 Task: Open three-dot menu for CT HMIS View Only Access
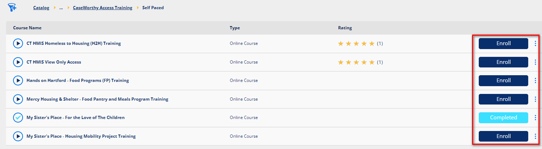point(535,62)
